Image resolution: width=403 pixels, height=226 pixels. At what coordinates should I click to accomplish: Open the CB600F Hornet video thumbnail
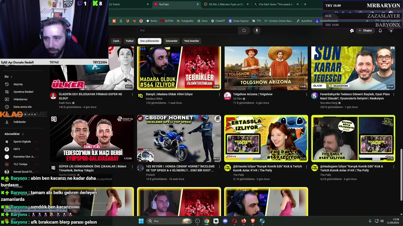point(179,138)
